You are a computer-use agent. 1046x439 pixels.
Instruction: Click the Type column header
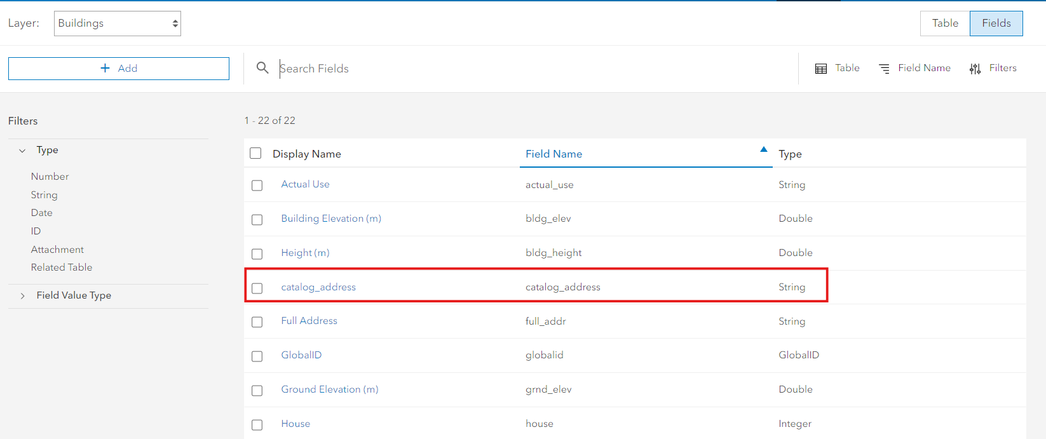(790, 154)
